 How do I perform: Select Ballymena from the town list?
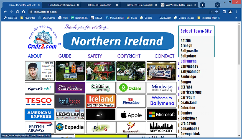(188, 61)
